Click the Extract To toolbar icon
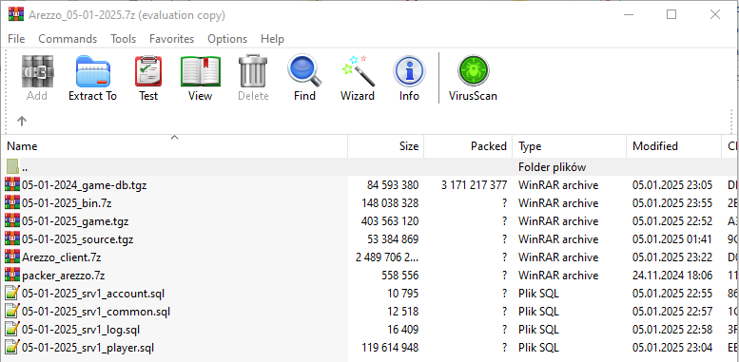This screenshot has width=739, height=362. pos(93,71)
